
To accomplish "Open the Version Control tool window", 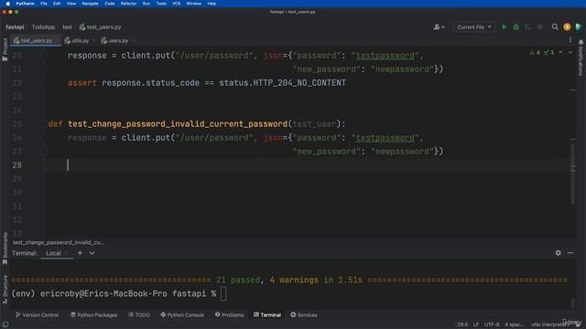I will click(x=37, y=314).
